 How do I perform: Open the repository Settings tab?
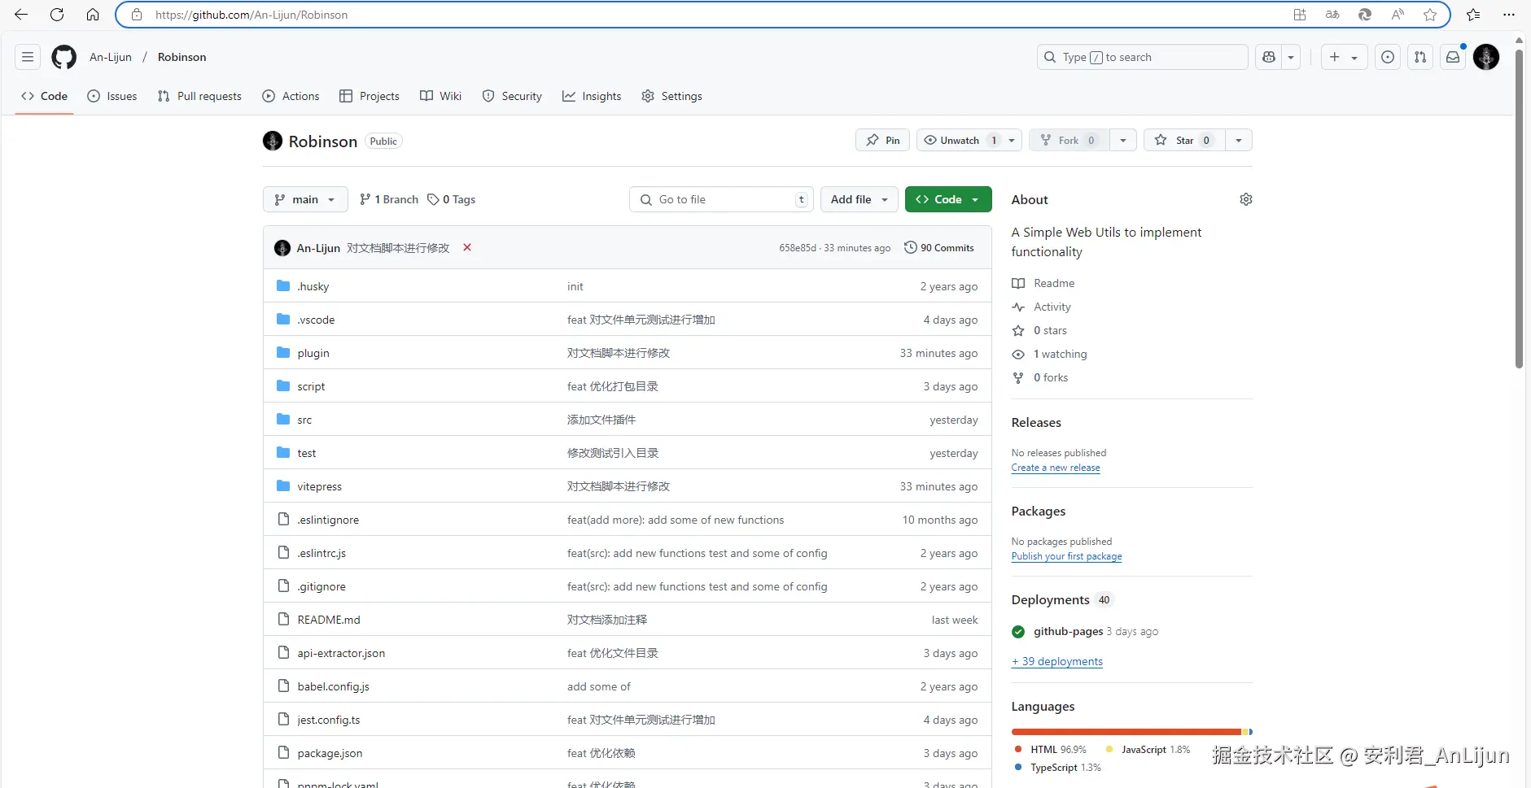(671, 96)
